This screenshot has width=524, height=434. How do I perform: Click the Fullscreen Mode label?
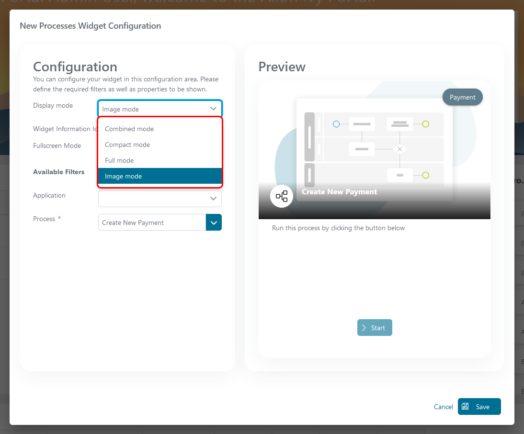click(57, 145)
